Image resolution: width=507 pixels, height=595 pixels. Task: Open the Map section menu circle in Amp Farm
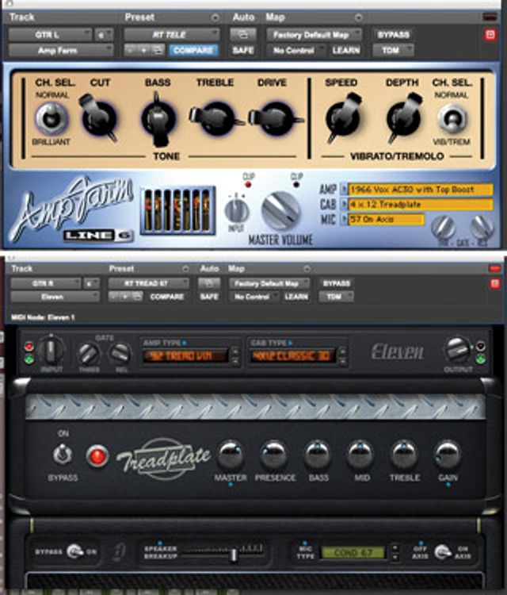point(358,17)
